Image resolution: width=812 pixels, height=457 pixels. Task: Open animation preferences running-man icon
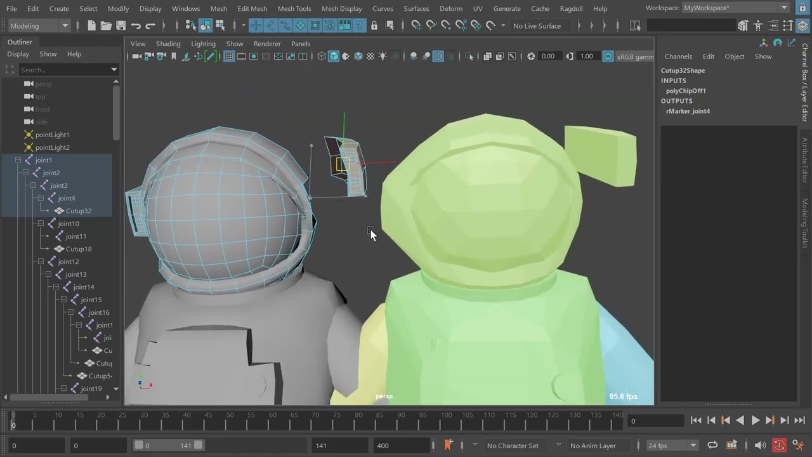(798, 445)
